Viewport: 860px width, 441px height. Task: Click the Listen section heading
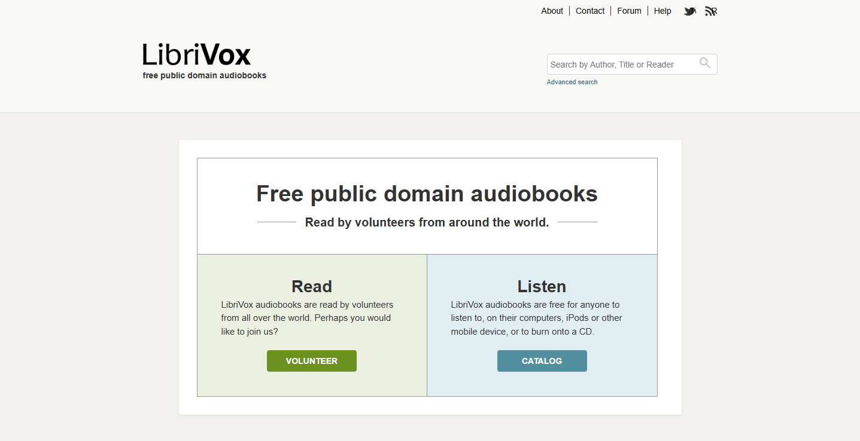click(541, 286)
